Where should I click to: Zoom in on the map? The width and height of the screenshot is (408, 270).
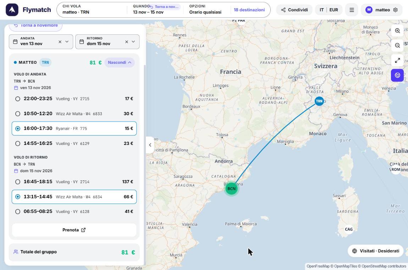[x=397, y=31]
